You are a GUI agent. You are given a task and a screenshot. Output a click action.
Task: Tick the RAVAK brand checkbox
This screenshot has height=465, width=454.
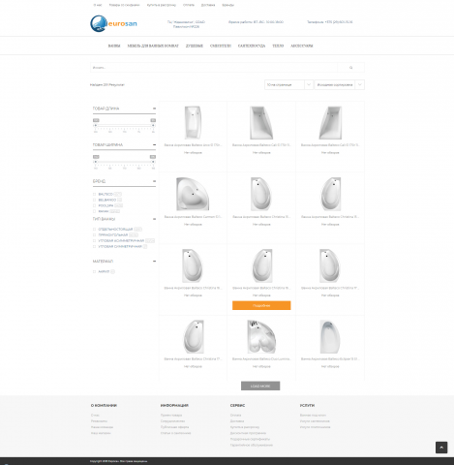[x=94, y=211]
